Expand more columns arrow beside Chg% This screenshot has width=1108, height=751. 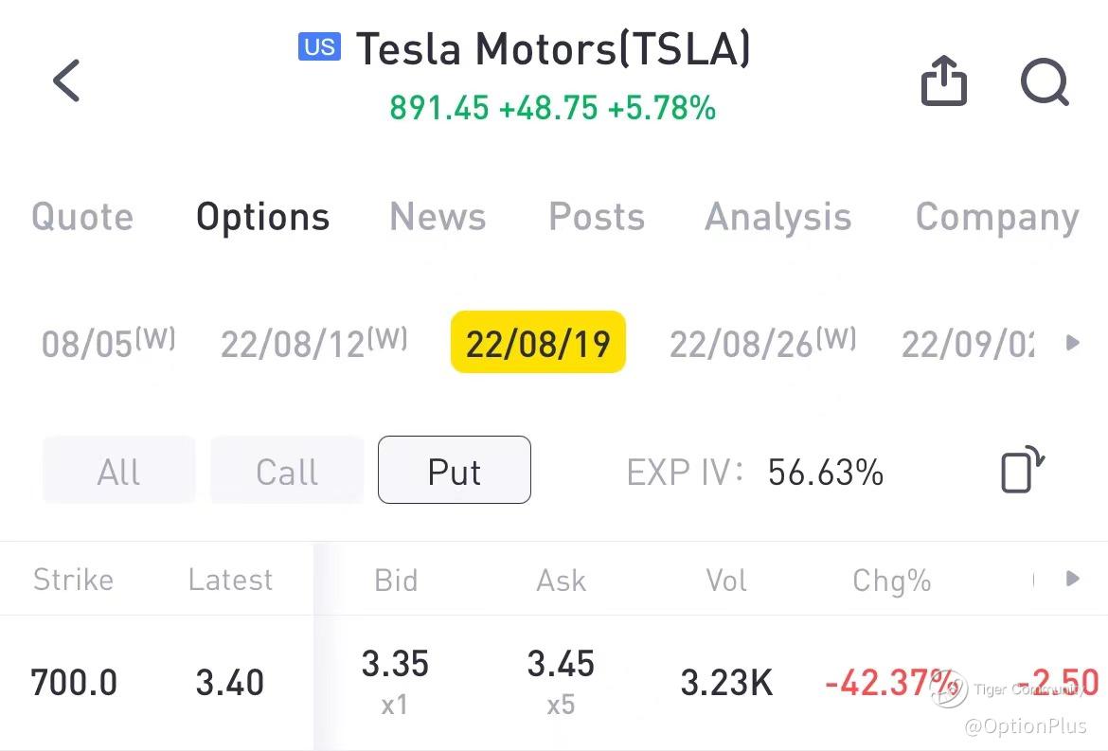click(1072, 579)
